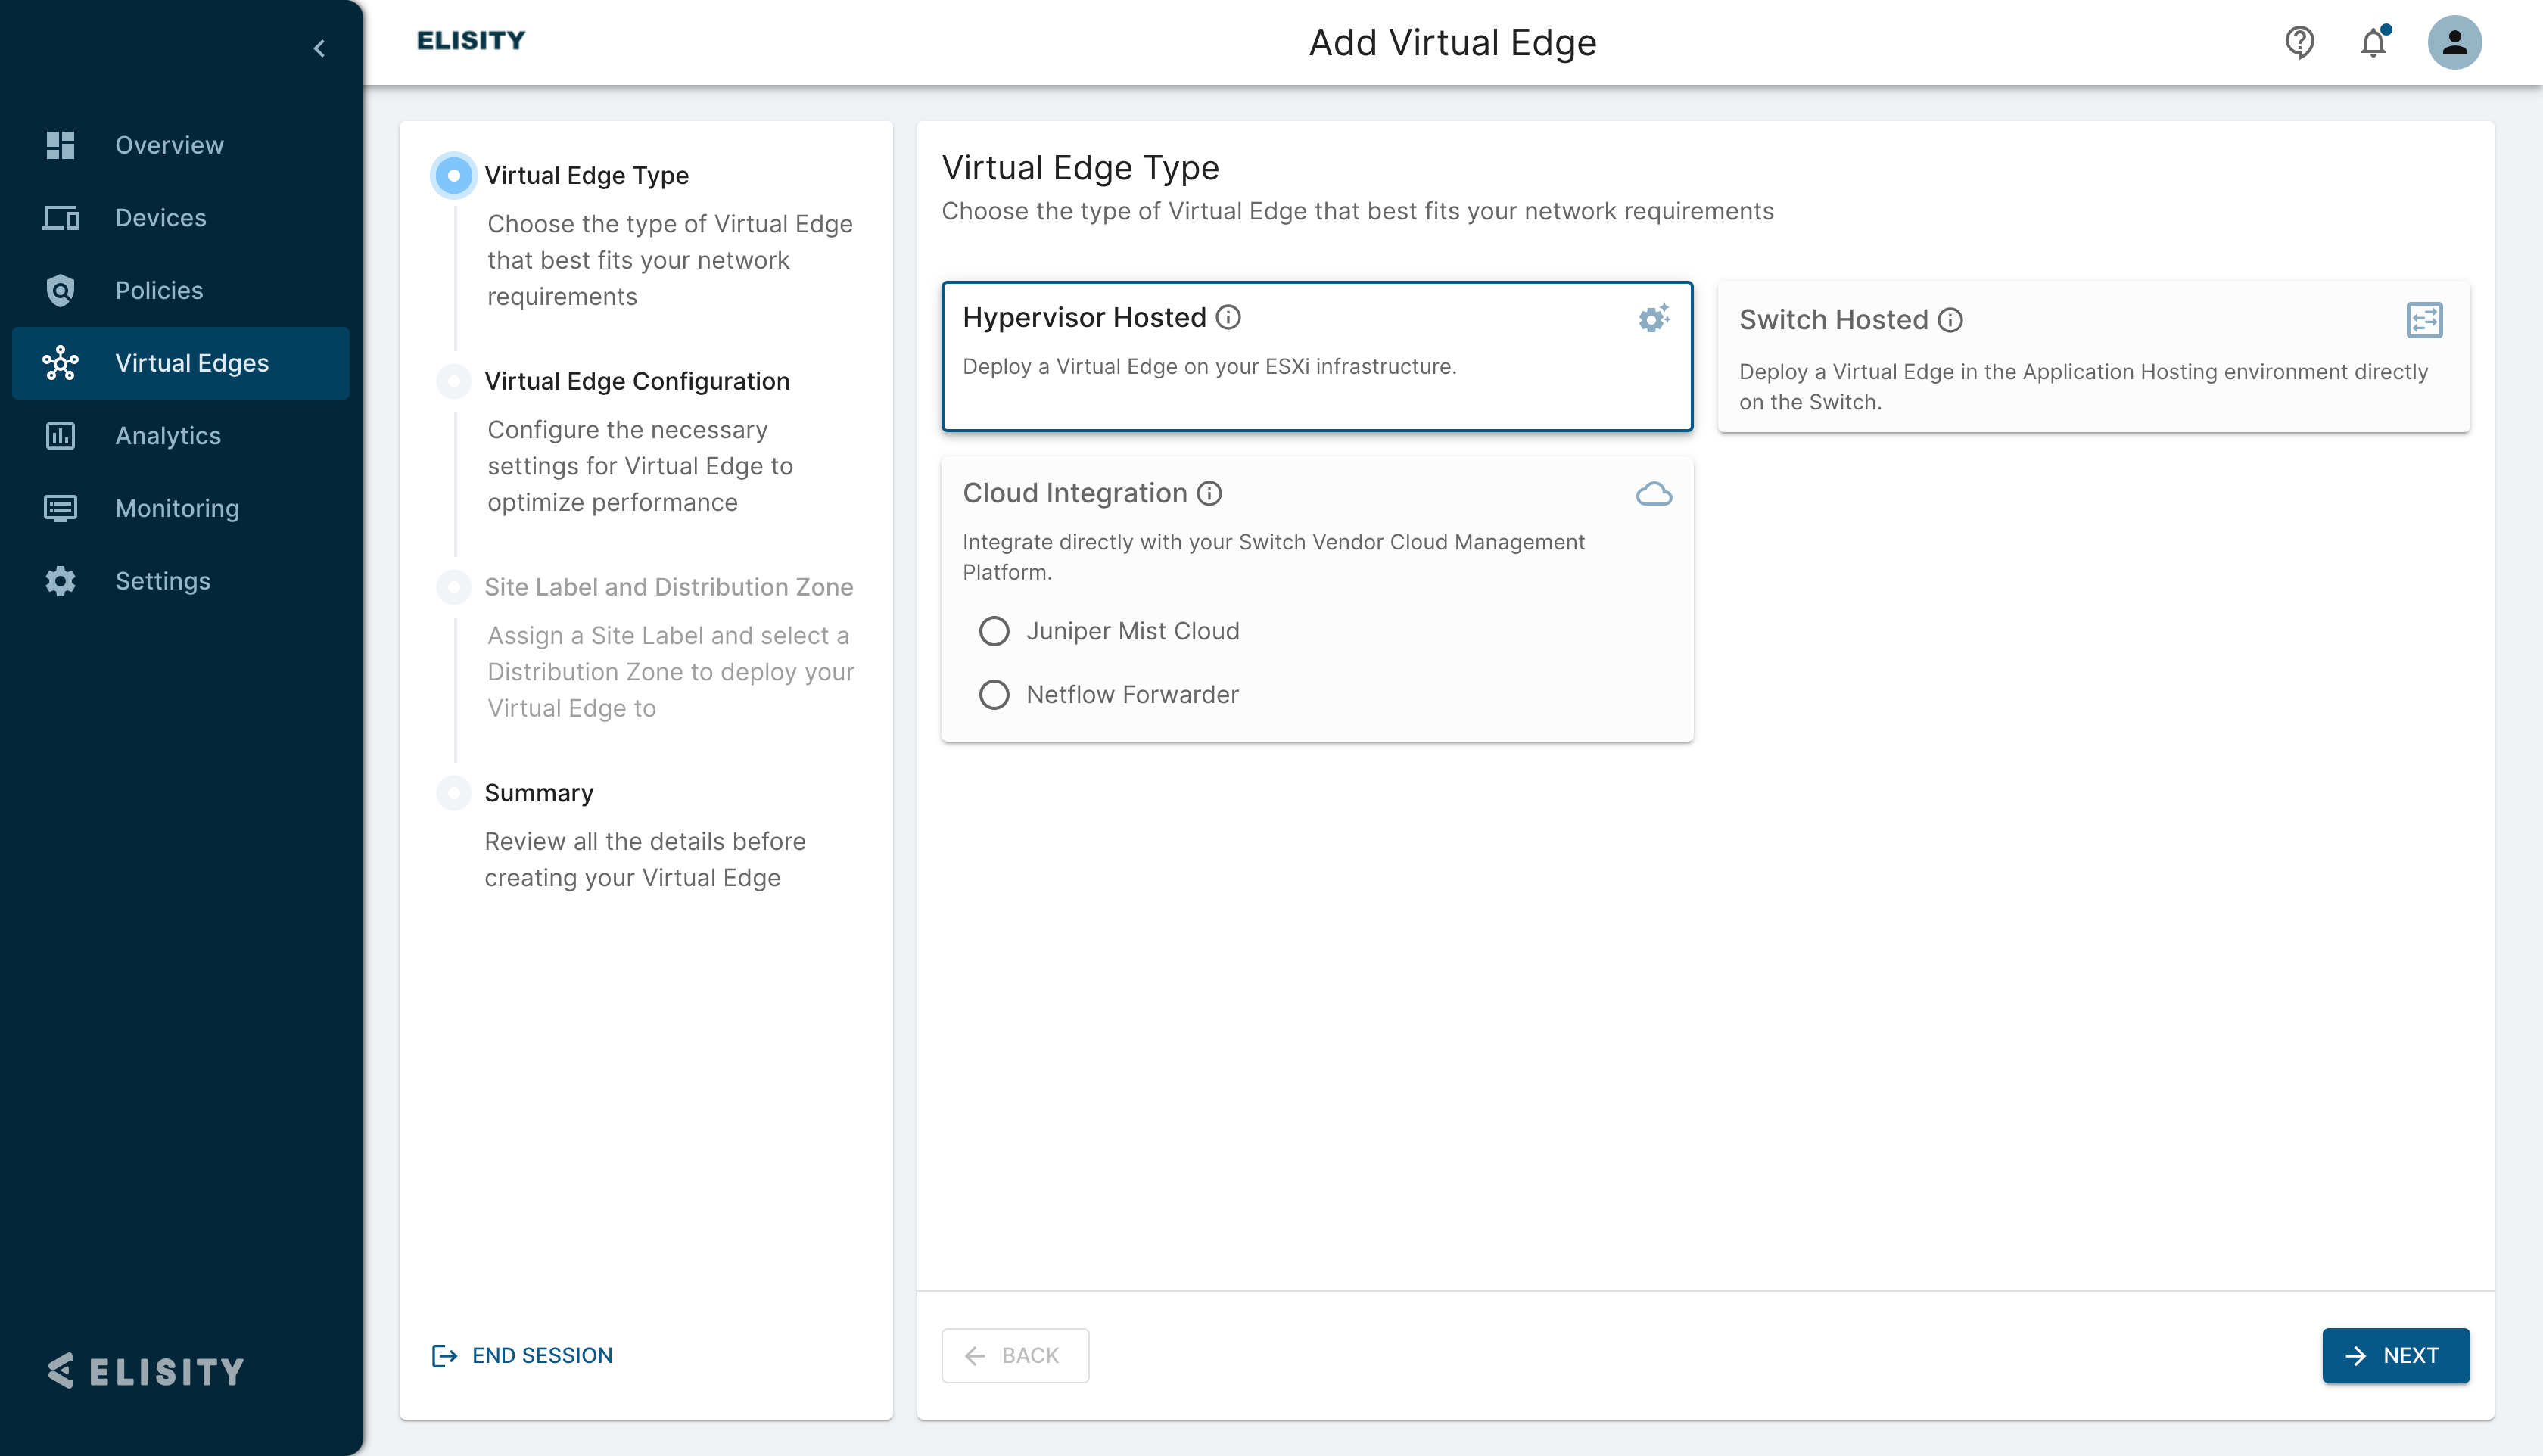Select the Switch Hosted card
This screenshot has width=2543, height=1456.
(x=2093, y=357)
